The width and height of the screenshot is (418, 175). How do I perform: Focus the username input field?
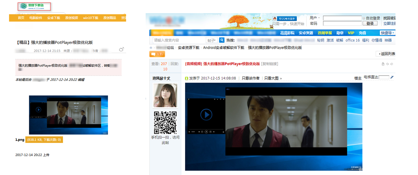pos(342,18)
